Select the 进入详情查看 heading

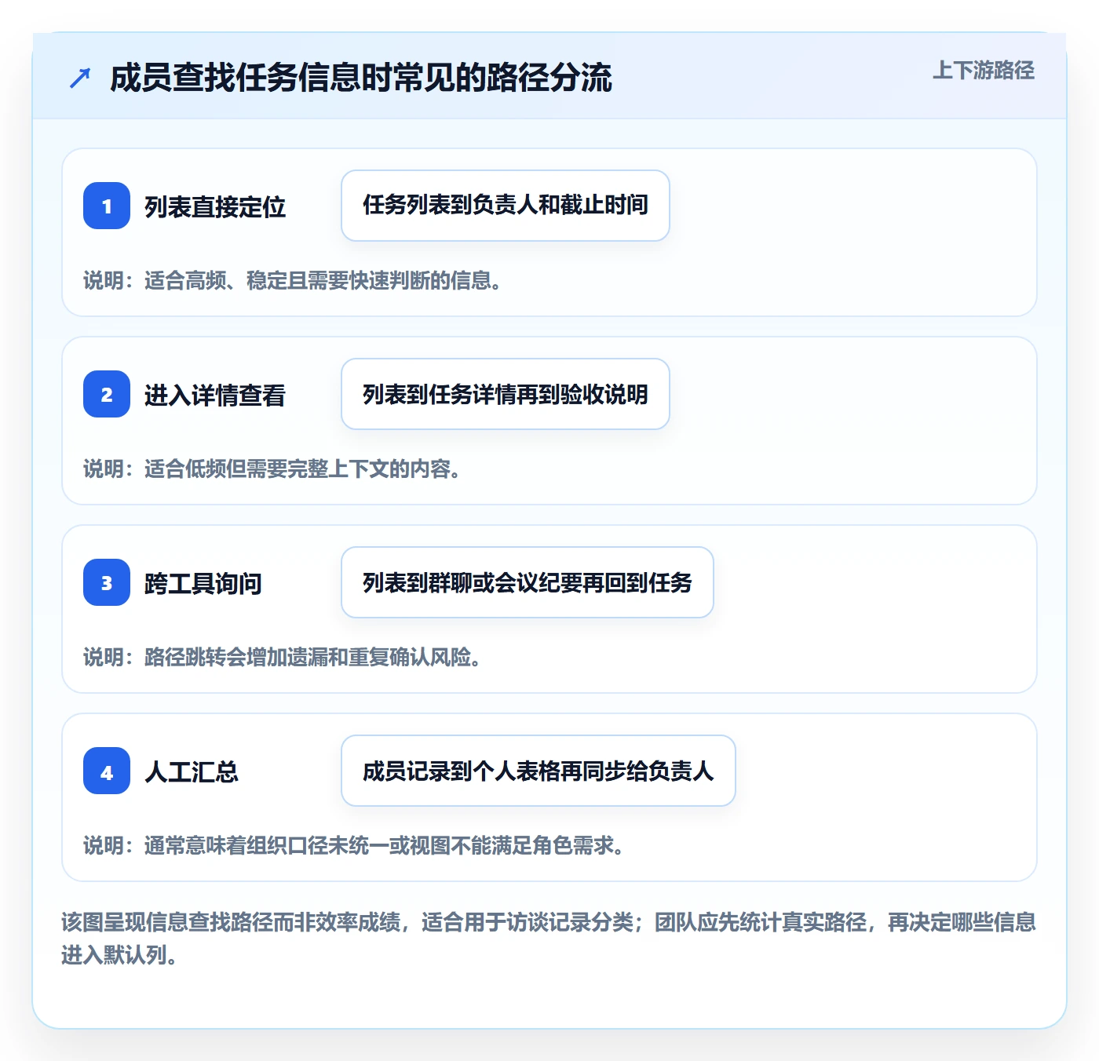215,395
